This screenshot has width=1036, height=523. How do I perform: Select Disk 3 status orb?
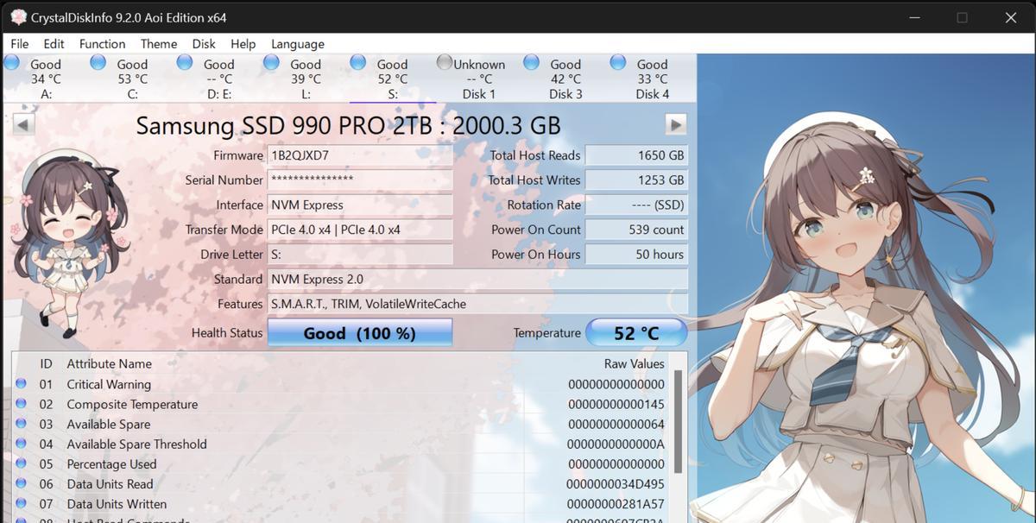531,62
